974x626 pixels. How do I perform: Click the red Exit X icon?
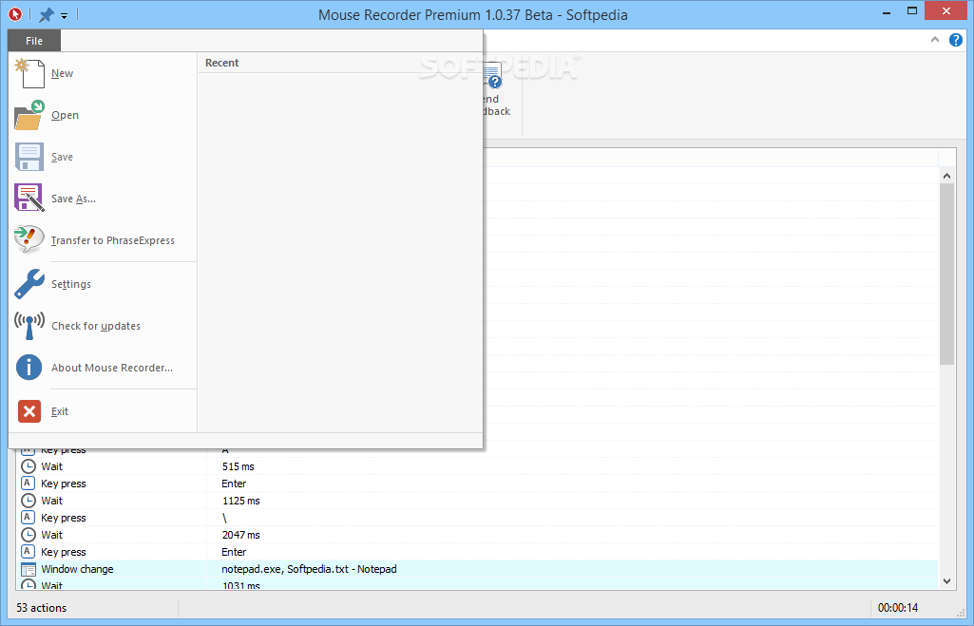pos(29,411)
